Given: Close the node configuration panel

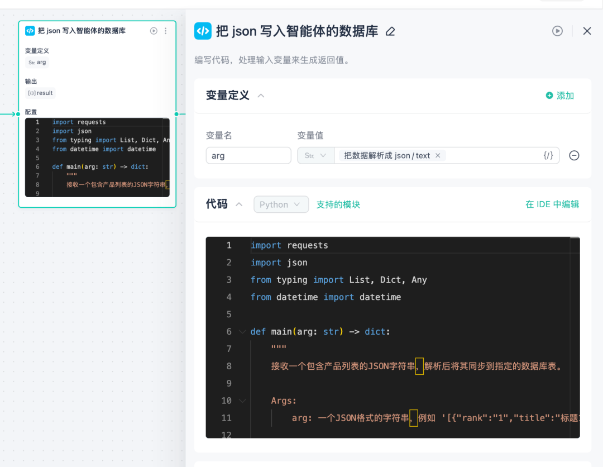Looking at the screenshot, I should 587,31.
